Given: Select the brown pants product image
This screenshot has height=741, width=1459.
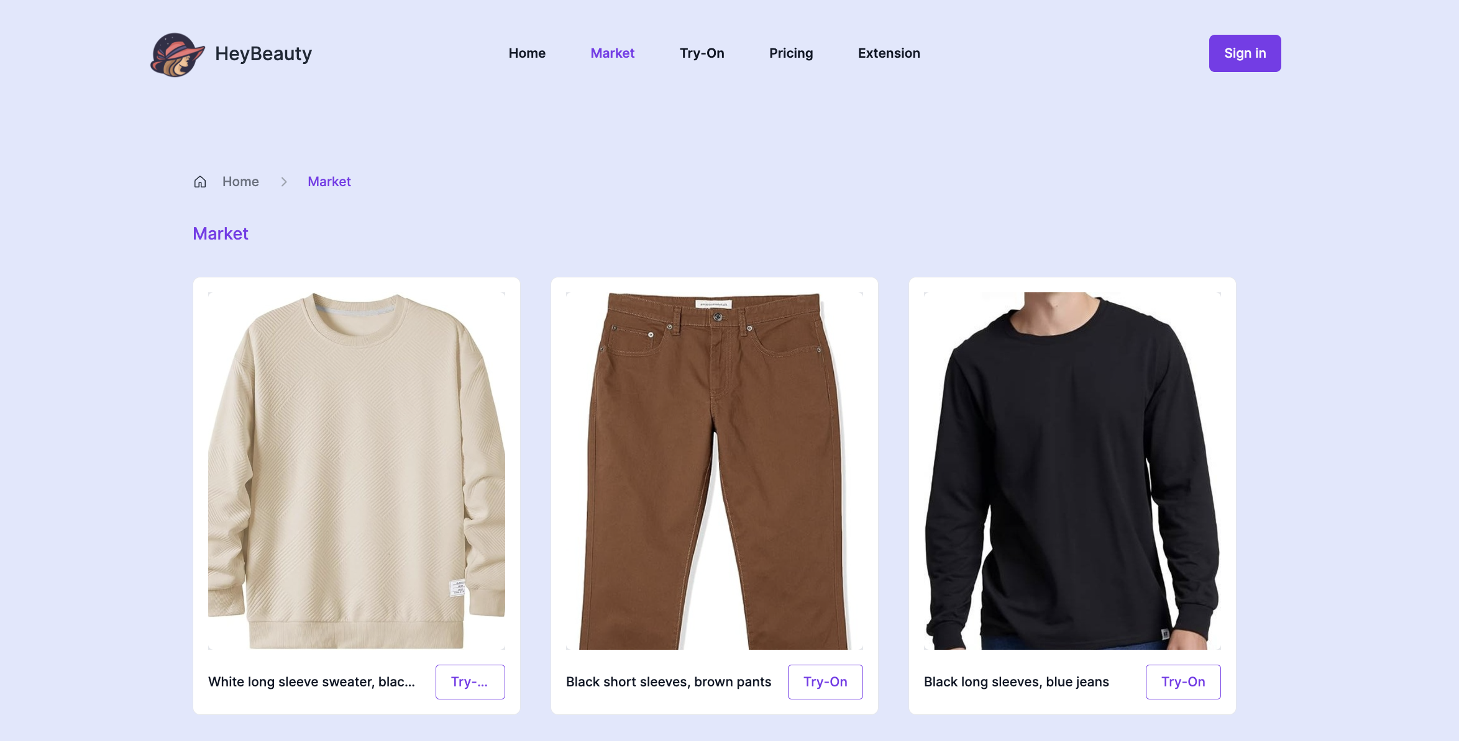Looking at the screenshot, I should 715,471.
